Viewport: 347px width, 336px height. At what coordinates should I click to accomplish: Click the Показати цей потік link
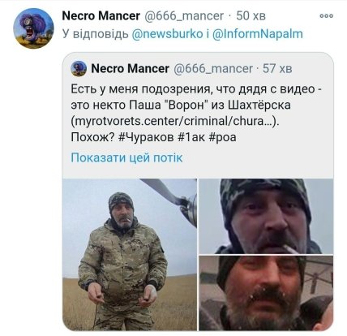[x=126, y=157]
